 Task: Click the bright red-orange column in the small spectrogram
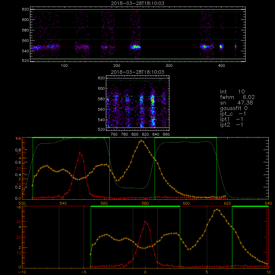tap(153, 100)
